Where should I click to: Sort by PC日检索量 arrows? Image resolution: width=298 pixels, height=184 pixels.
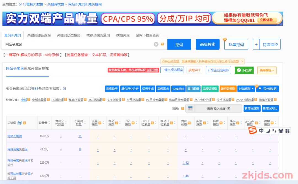[x=156, y=123]
